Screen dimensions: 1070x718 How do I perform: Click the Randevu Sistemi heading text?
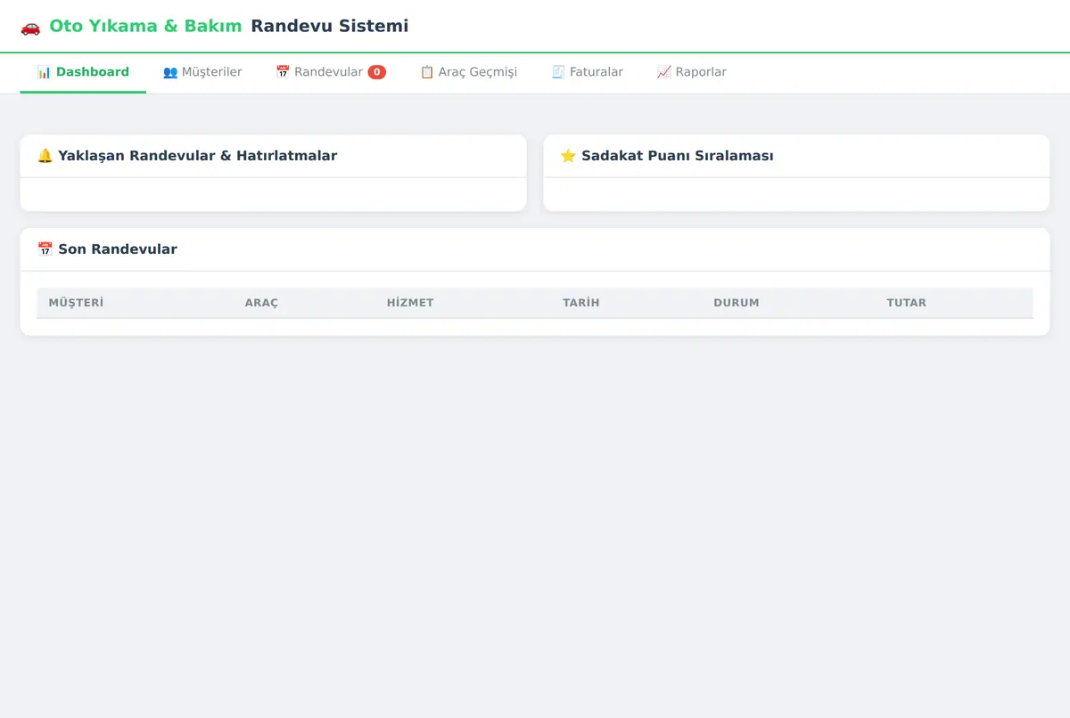pyautogui.click(x=330, y=27)
